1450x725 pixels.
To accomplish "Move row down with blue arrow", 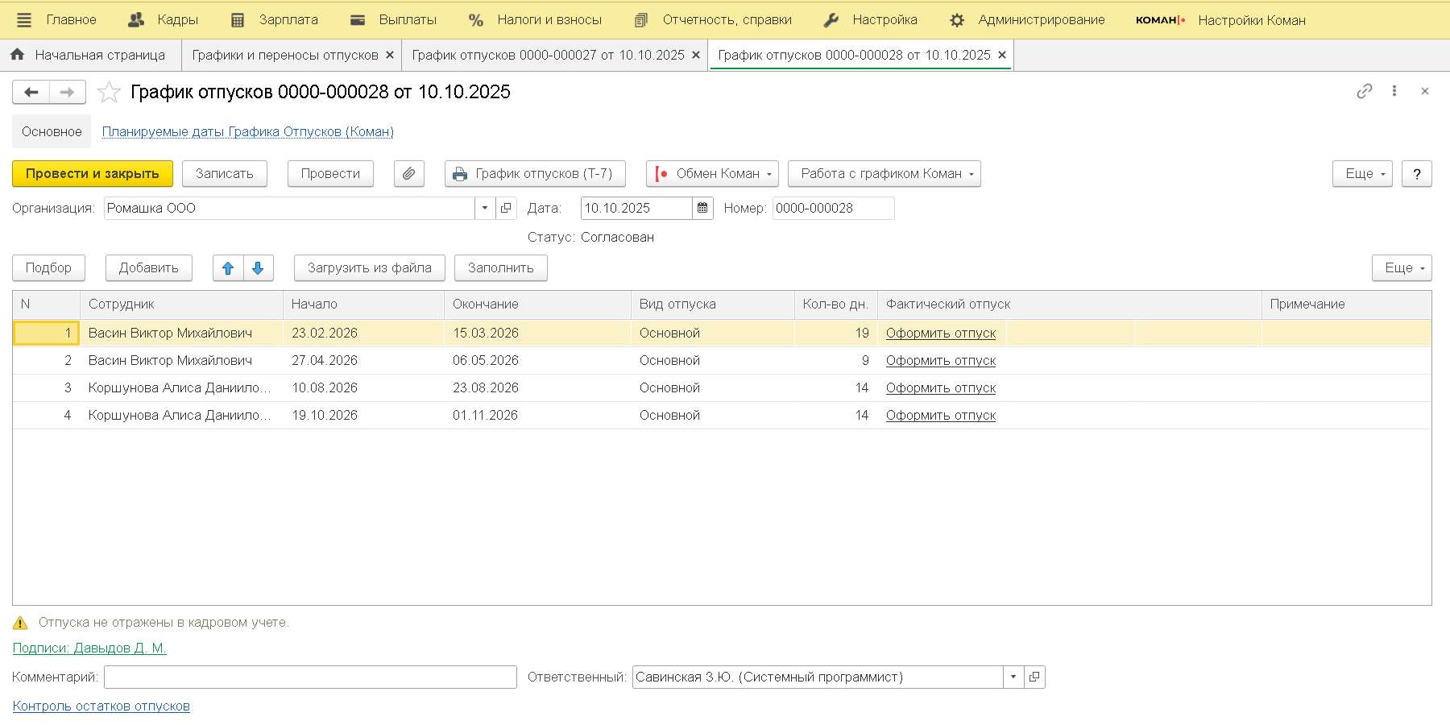I will pyautogui.click(x=258, y=268).
